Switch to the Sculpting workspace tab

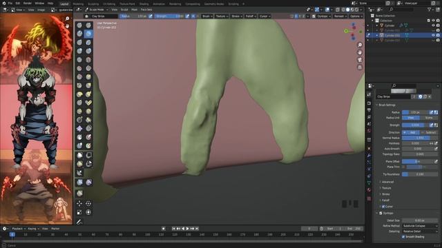tap(93, 4)
